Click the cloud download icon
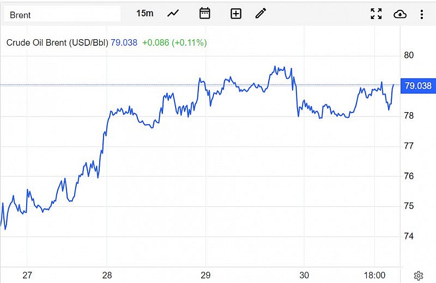The height and width of the screenshot is (283, 436). coord(400,14)
